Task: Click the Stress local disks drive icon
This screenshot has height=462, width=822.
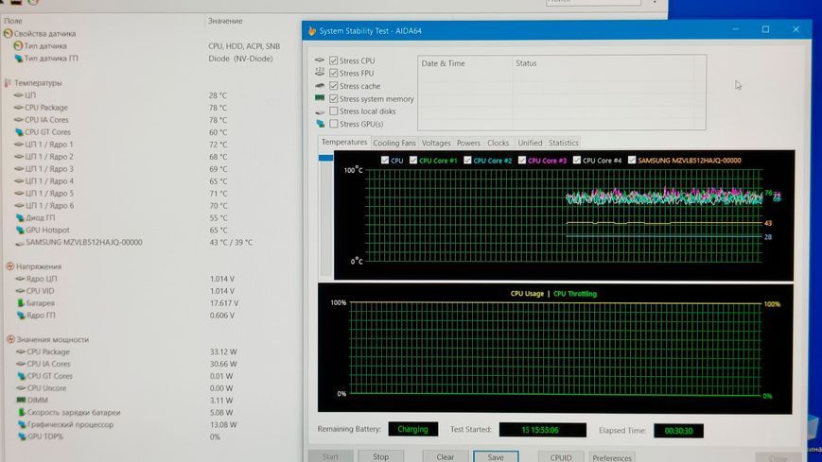Action: (321, 111)
